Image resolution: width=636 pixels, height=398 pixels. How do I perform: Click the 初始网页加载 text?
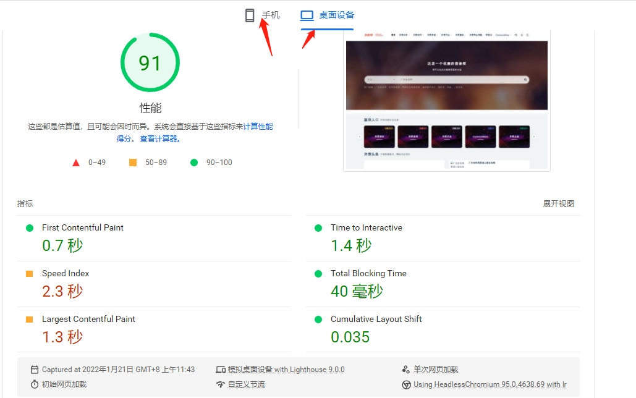[x=64, y=384]
